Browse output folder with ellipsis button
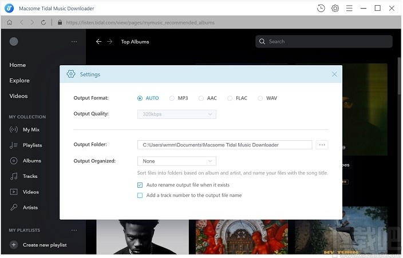 point(322,145)
